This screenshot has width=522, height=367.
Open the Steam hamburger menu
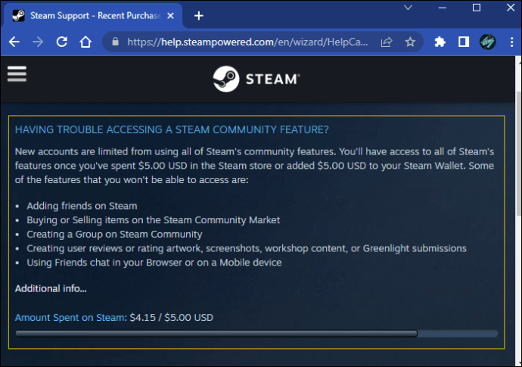(x=17, y=73)
